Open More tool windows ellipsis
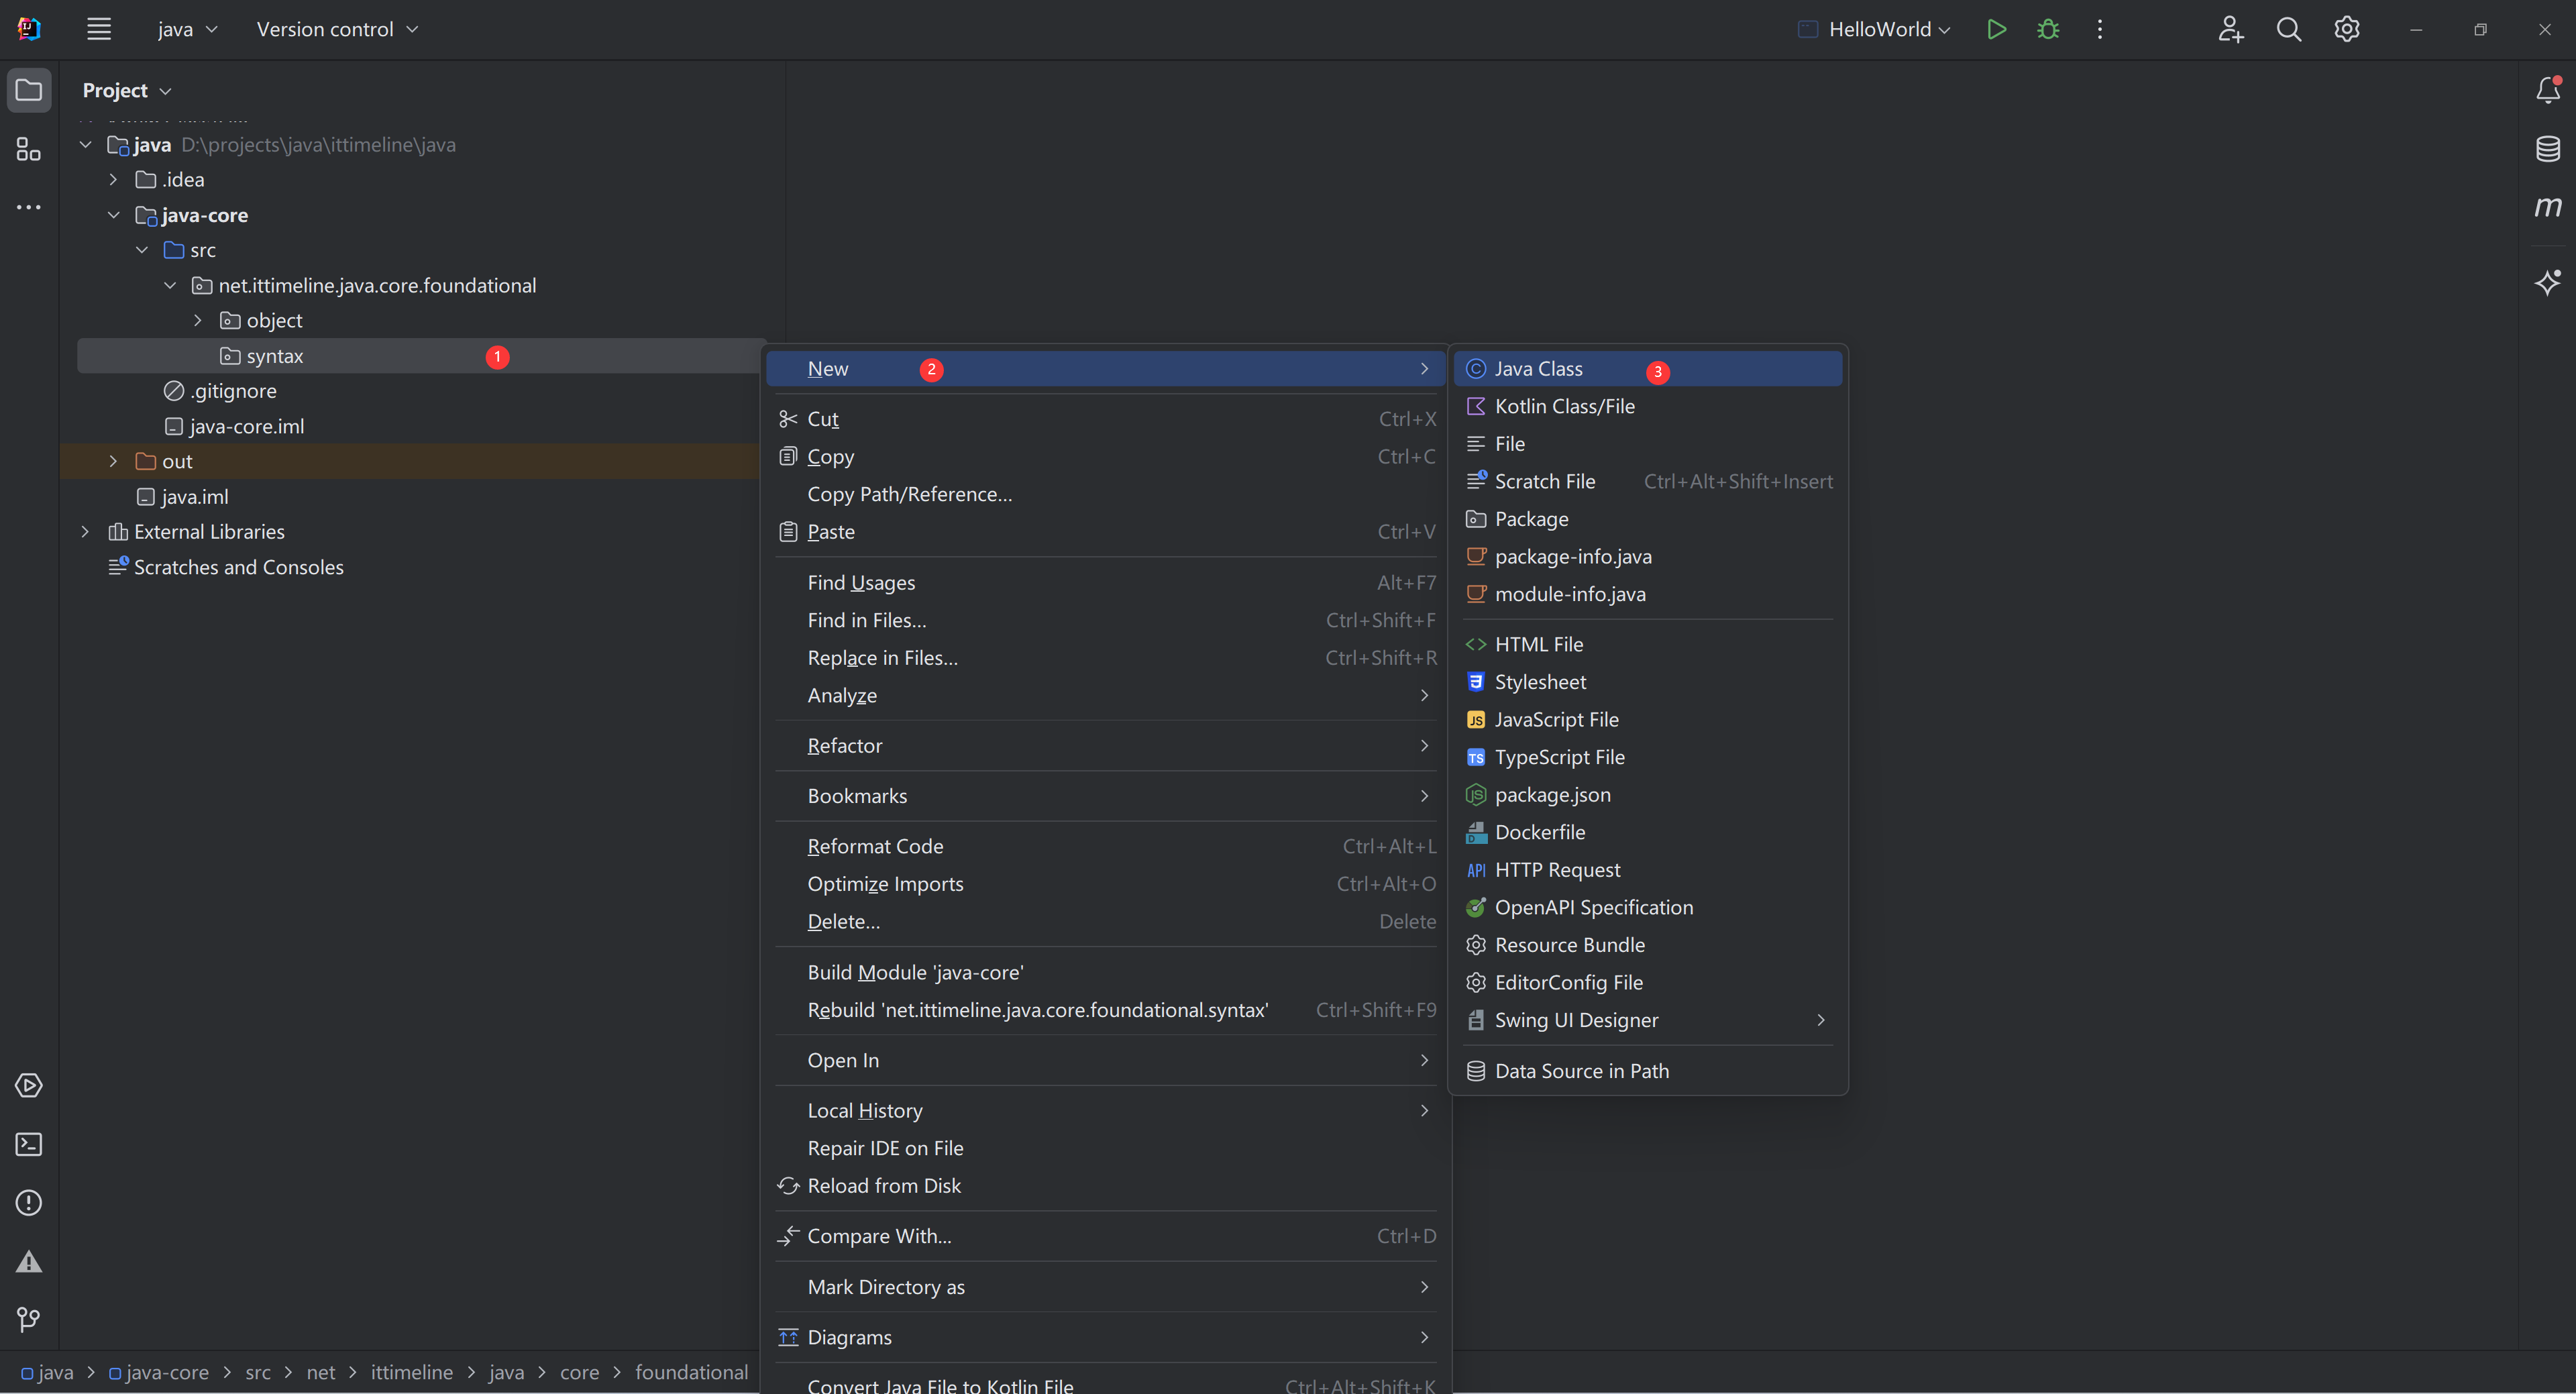Viewport: 2576px width, 1394px height. pyautogui.click(x=29, y=207)
